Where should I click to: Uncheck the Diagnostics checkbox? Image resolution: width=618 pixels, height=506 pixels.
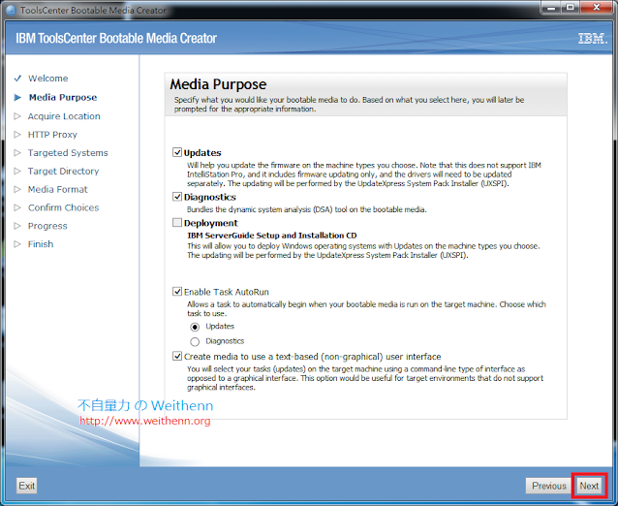pyautogui.click(x=177, y=197)
